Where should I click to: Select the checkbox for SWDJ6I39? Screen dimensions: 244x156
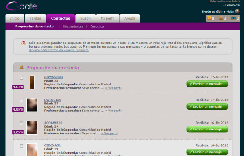click(21, 100)
